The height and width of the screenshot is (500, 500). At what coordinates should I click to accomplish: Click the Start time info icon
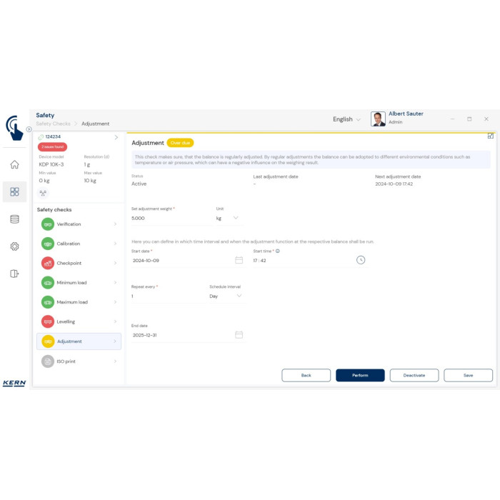[x=278, y=251]
